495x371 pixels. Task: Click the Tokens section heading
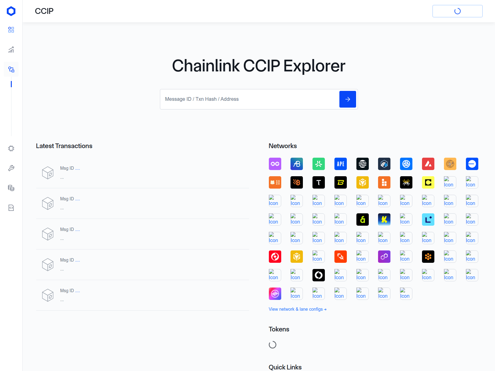[x=279, y=329]
